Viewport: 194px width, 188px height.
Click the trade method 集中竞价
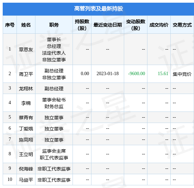(182, 74)
